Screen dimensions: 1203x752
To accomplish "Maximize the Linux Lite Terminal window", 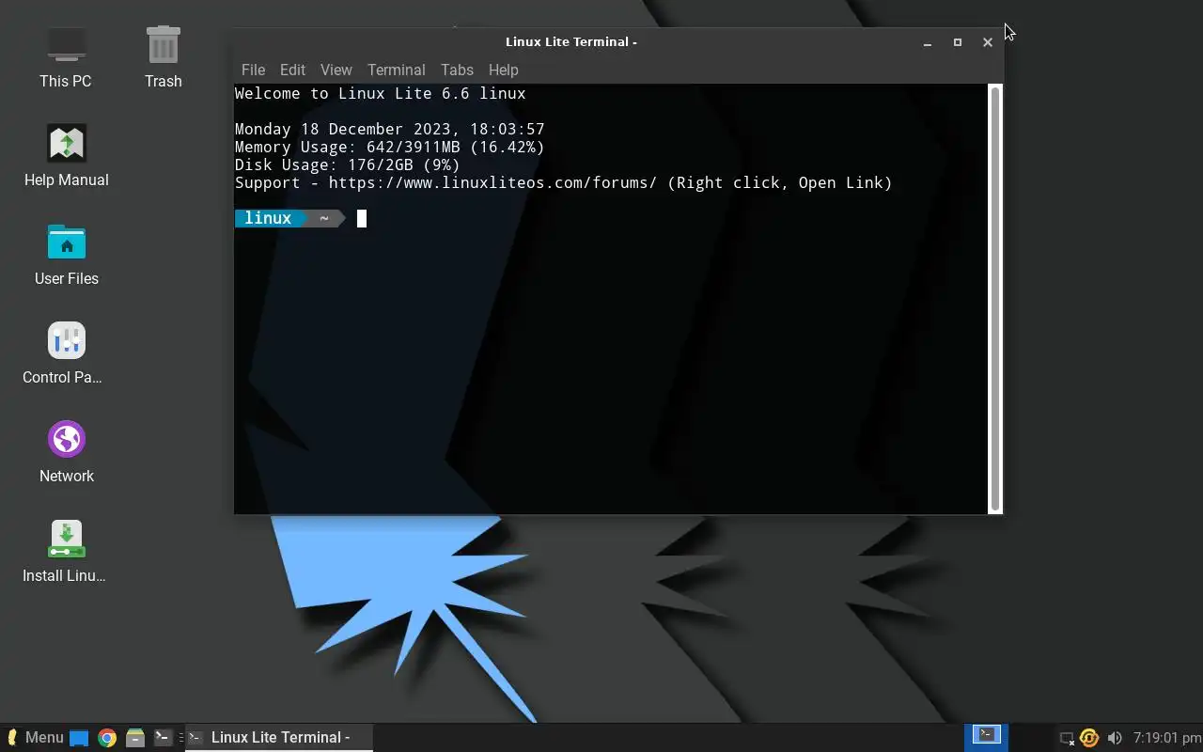I will pyautogui.click(x=958, y=42).
